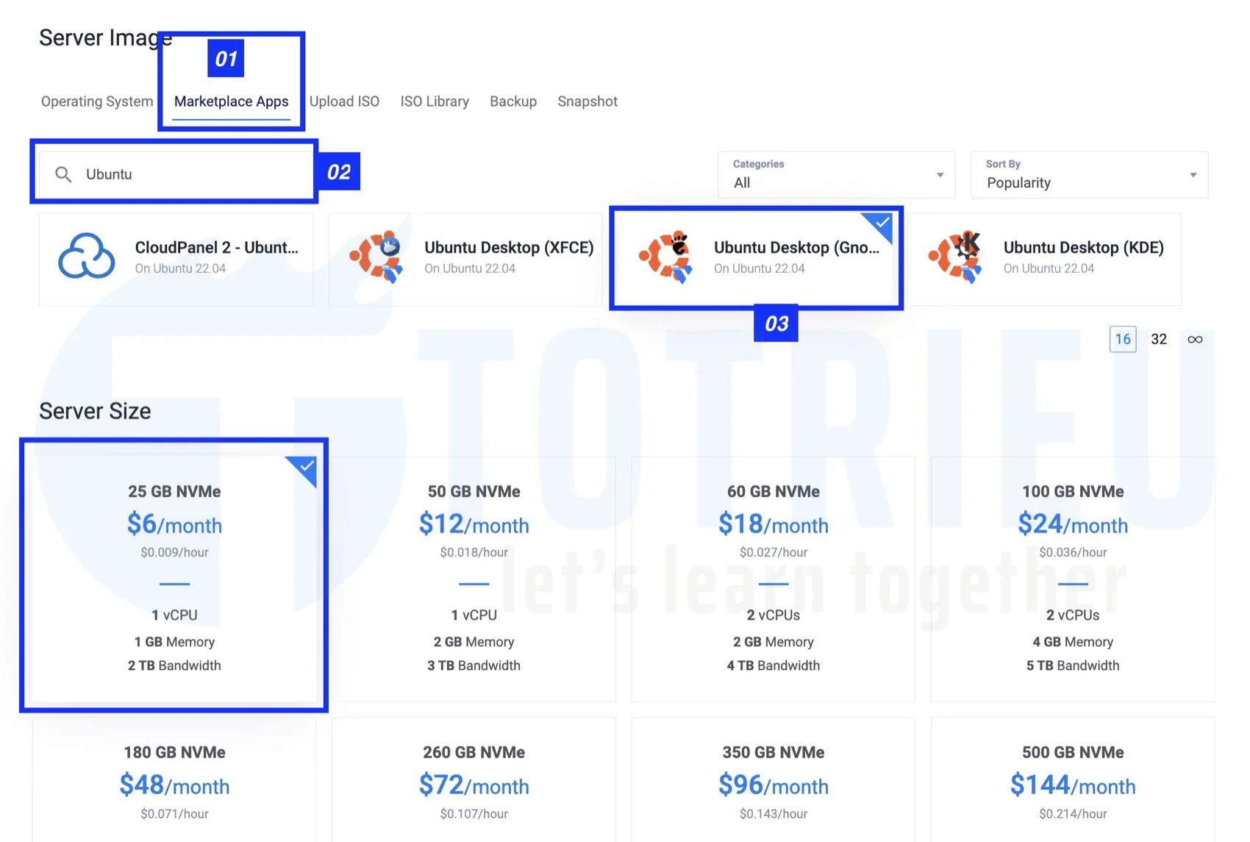1250x842 pixels.
Task: Click "2 vCPUs" in 60 GB plan
Action: pos(774,615)
